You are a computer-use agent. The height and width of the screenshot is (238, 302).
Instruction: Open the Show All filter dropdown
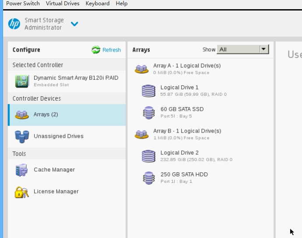point(242,49)
